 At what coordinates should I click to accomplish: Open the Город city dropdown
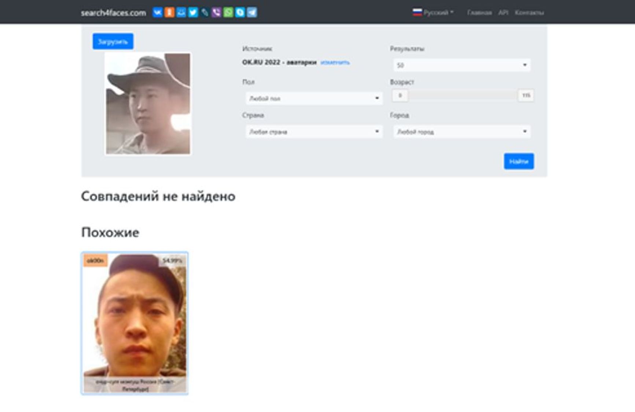point(461,132)
